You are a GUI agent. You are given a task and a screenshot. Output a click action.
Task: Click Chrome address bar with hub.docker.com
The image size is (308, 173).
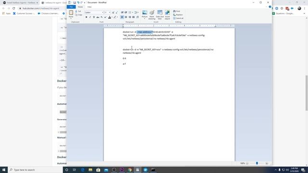(42, 8)
